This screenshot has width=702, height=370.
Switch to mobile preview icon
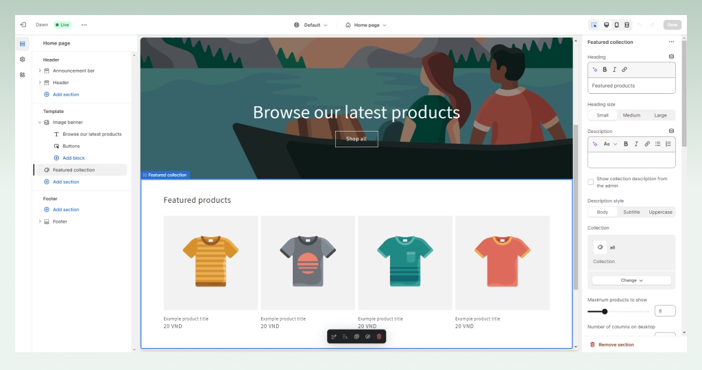pyautogui.click(x=616, y=25)
